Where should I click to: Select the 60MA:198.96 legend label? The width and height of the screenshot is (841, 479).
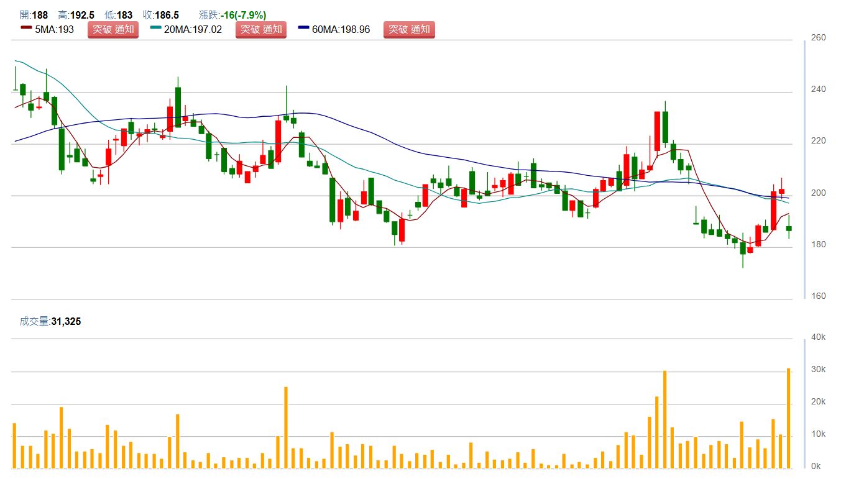pyautogui.click(x=341, y=29)
